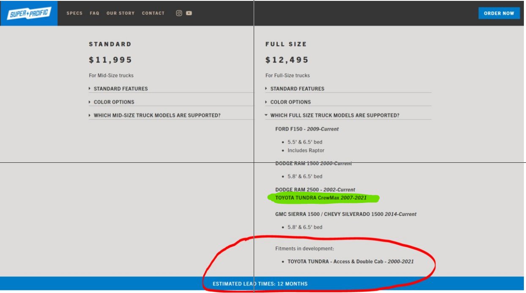Image resolution: width=526 pixels, height=293 pixels.
Task: Expand supported mid-size truck models
Action: (x=171, y=115)
